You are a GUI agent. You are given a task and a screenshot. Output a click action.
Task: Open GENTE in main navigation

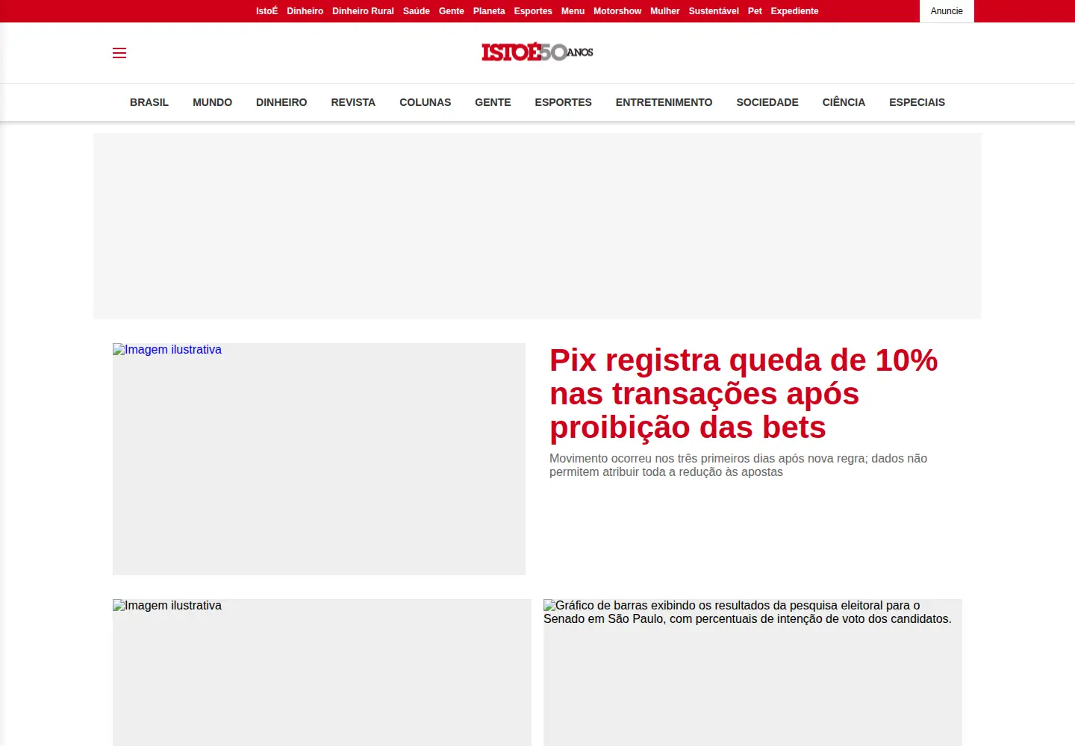click(x=493, y=102)
